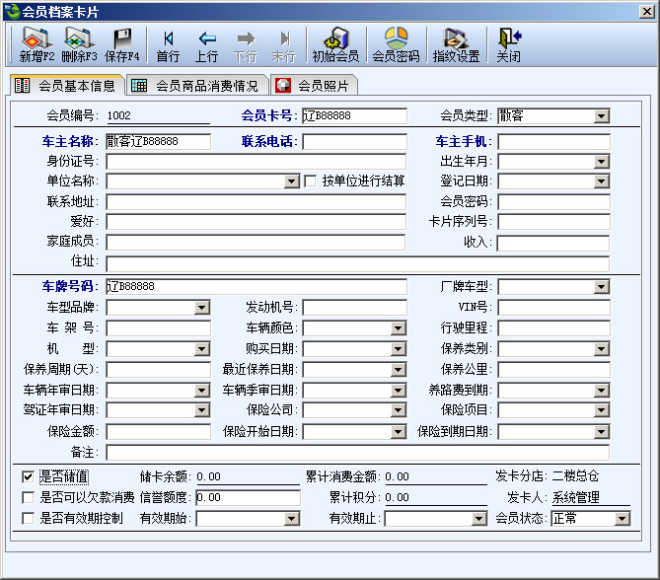Open the 车型品牌 dropdown

tap(202, 308)
